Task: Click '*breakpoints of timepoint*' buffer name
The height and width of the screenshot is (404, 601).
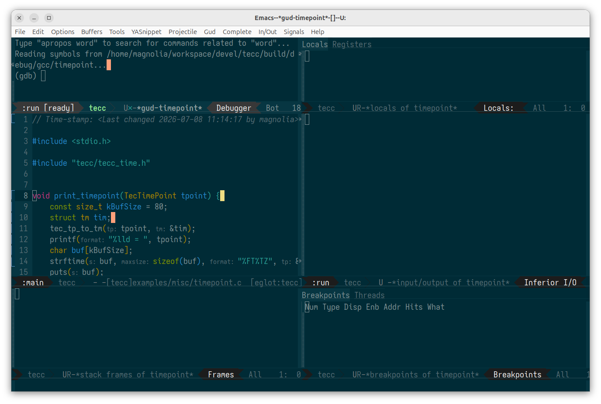Action: tap(422, 375)
